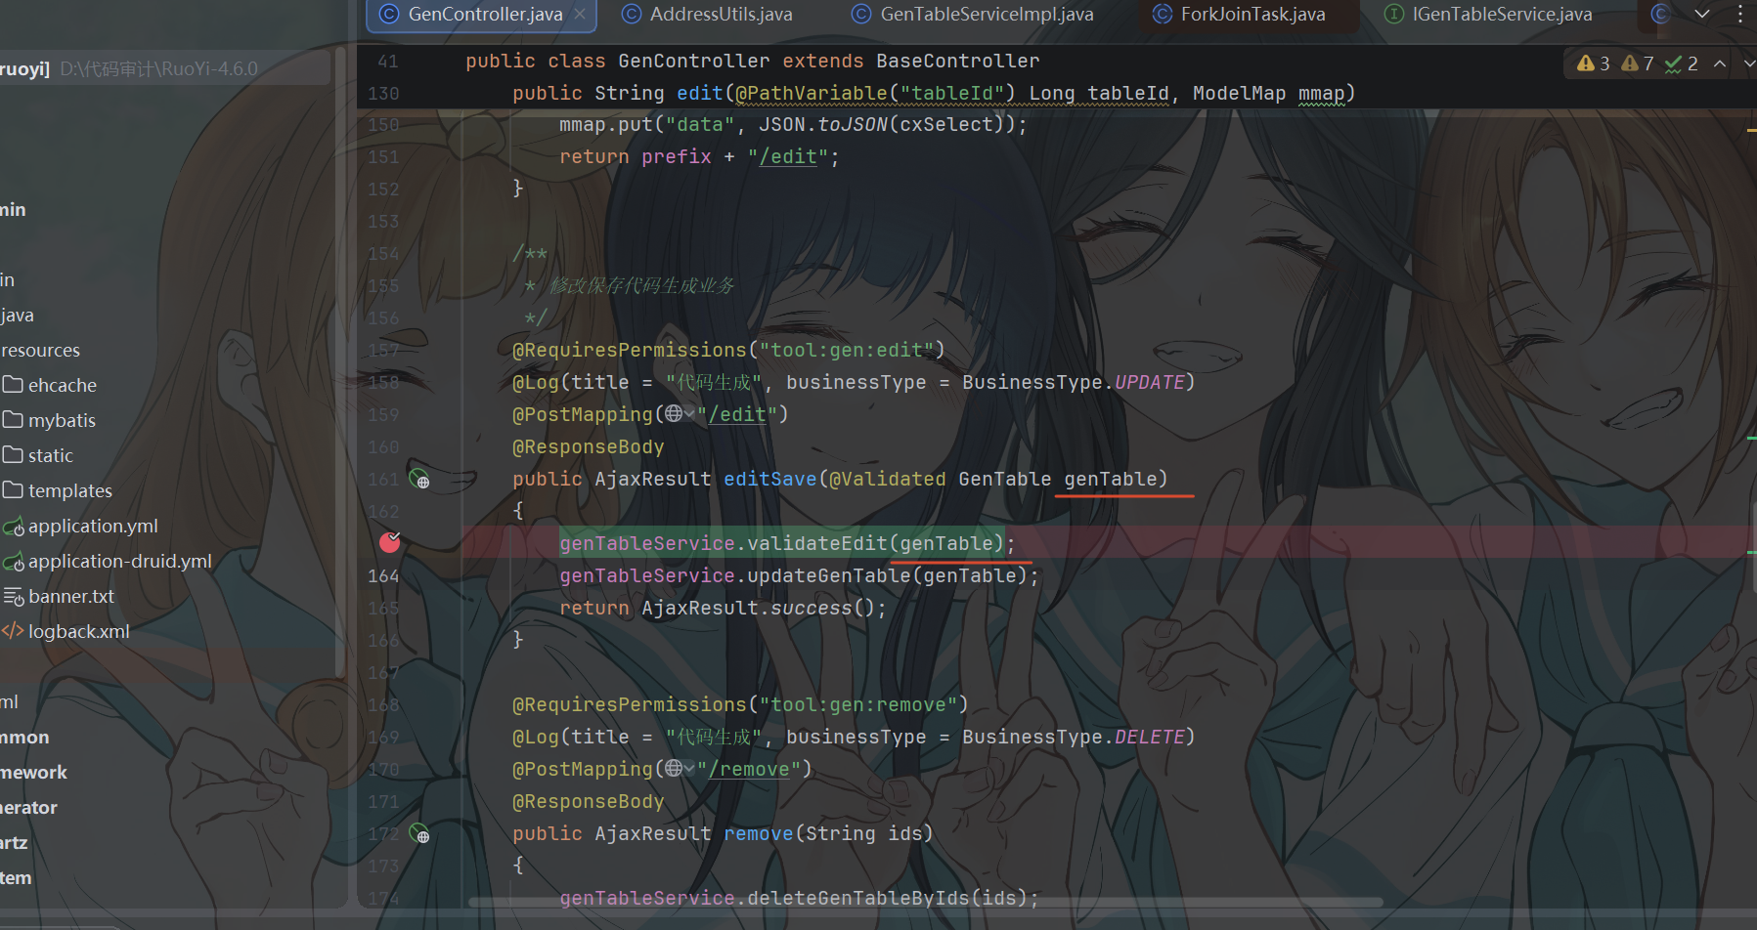Click the sticky header line 41 class declaration
Viewport: 1757px width, 930px height.
(x=752, y=61)
